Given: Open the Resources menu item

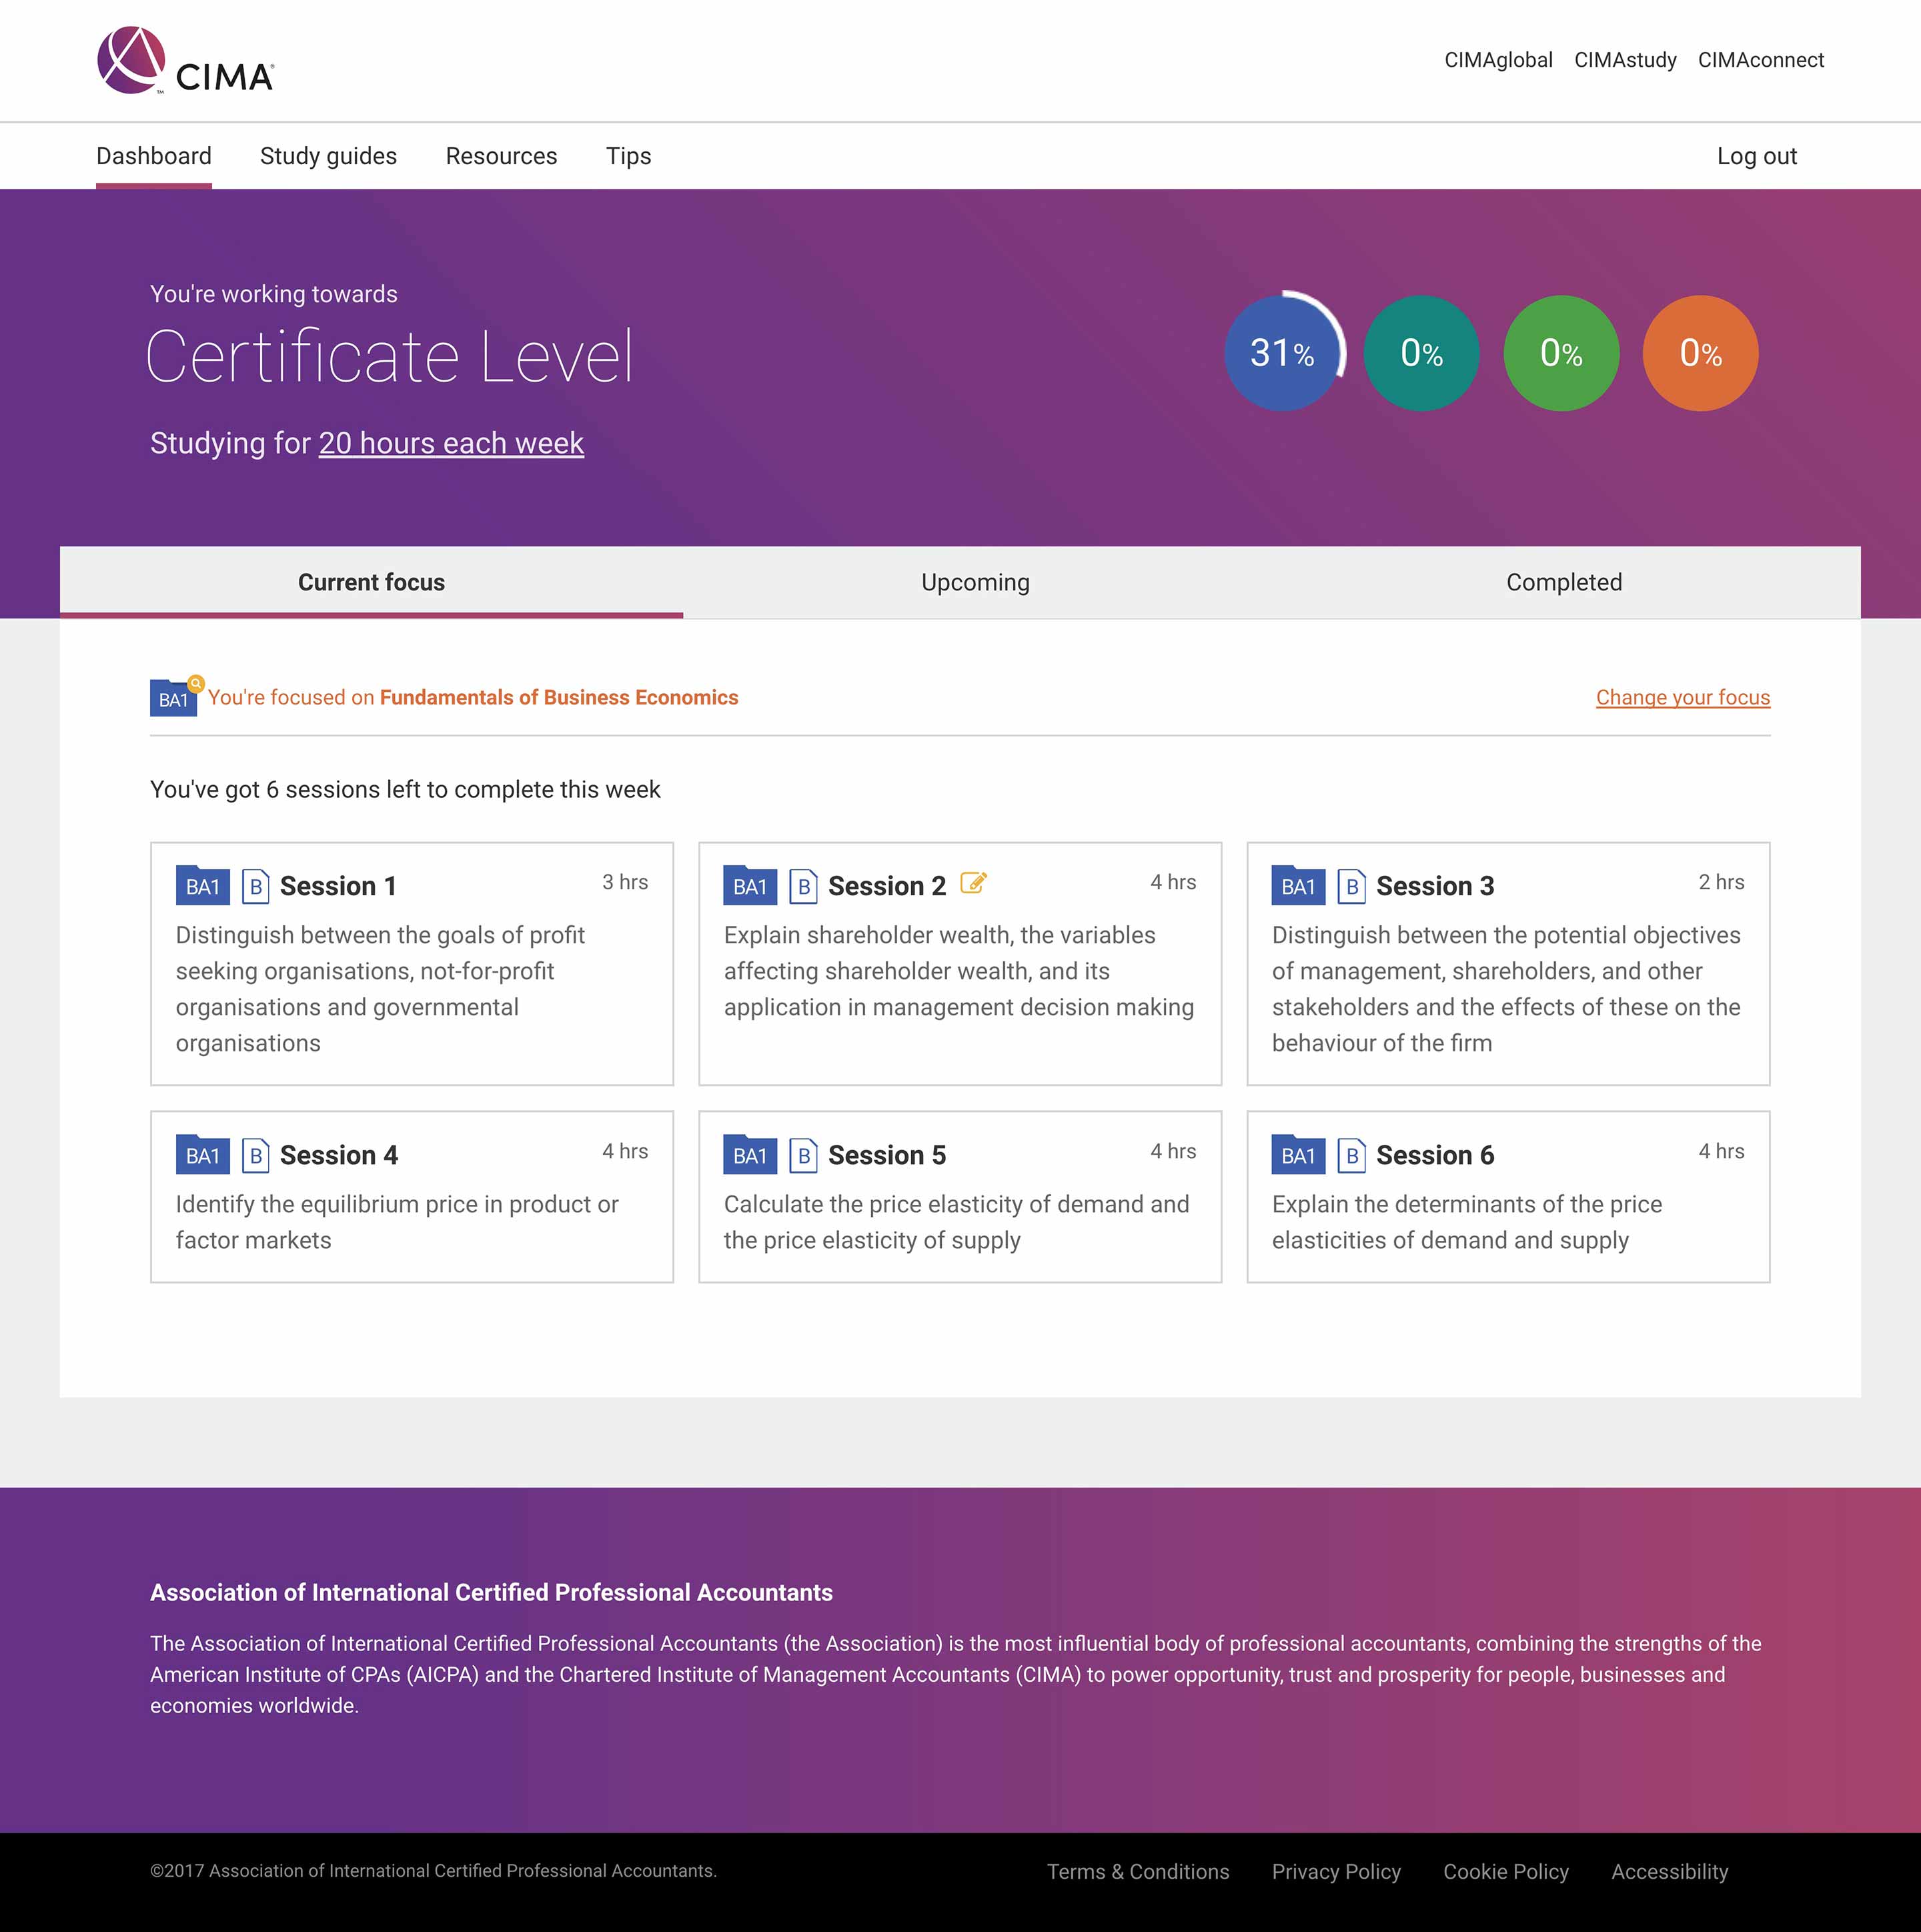Looking at the screenshot, I should 501,156.
